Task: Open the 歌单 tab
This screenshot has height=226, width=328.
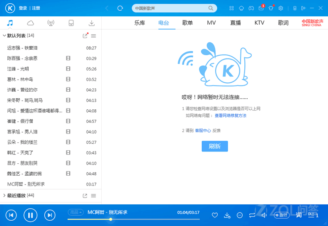Action: click(x=187, y=23)
